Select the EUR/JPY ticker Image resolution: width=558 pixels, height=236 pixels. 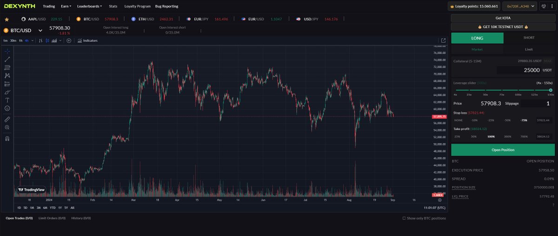tap(207, 19)
